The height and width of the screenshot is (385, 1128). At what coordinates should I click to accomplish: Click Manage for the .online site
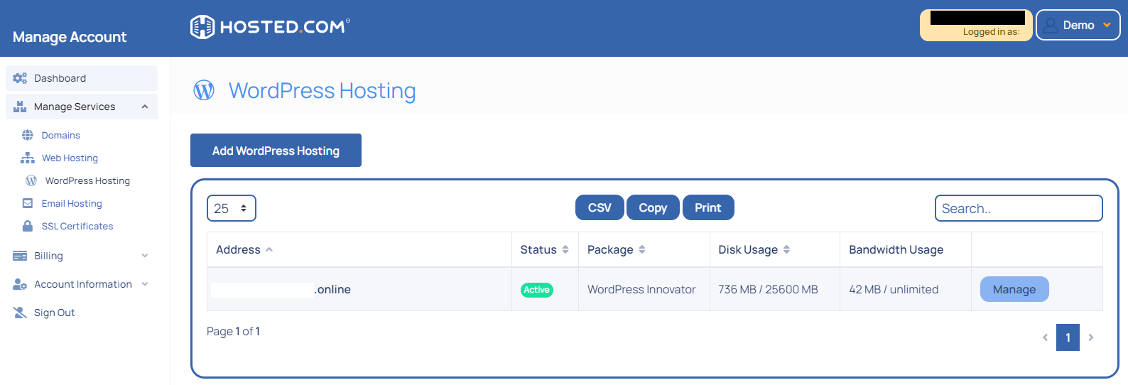click(x=1014, y=289)
